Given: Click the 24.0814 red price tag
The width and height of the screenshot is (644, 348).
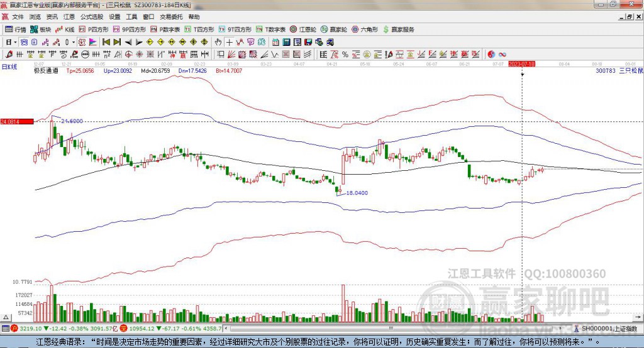Looking at the screenshot, I should tap(17, 121).
